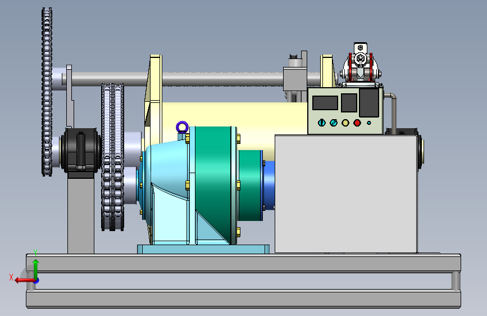Screen dimensions: 487x316
Task: Select the vertical gray lever plate at left
Action: click(70, 96)
